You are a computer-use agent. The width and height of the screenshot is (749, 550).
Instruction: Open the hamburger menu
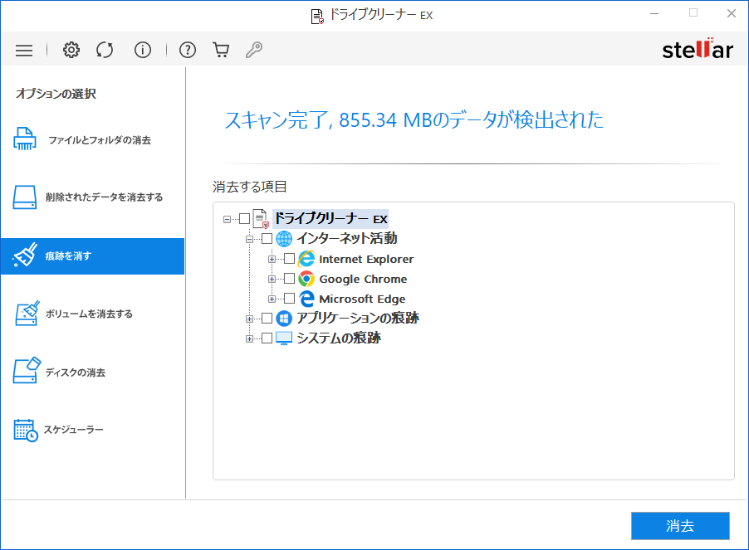point(24,50)
